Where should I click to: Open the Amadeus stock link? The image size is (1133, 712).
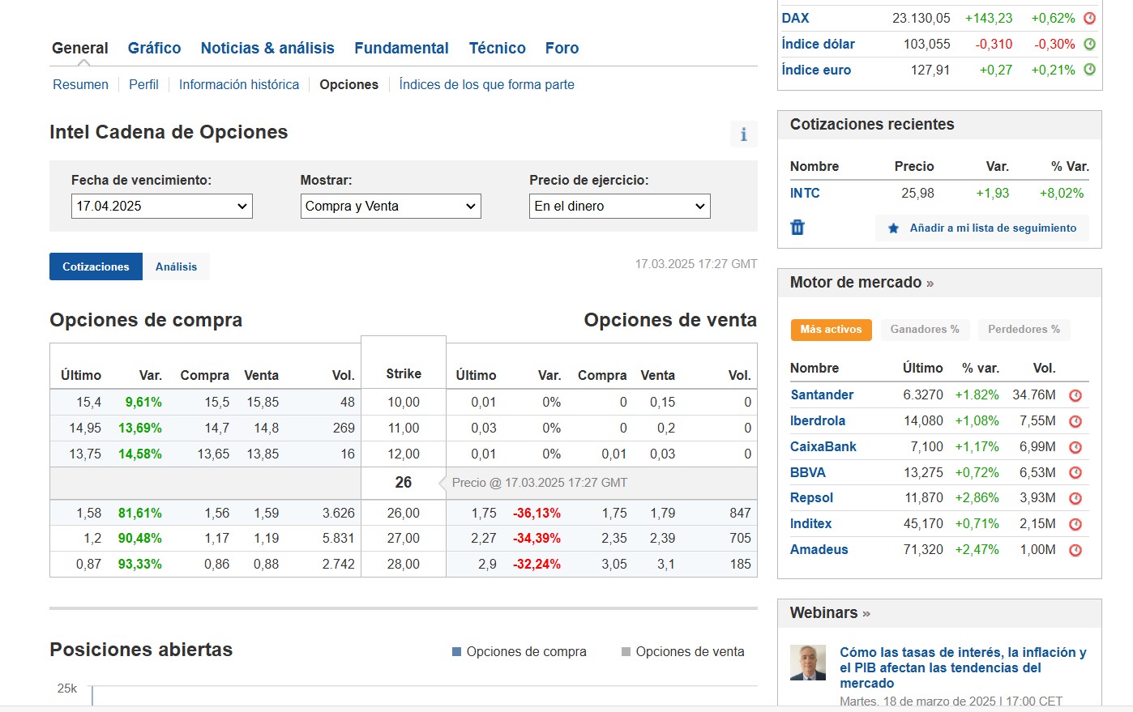tap(819, 549)
